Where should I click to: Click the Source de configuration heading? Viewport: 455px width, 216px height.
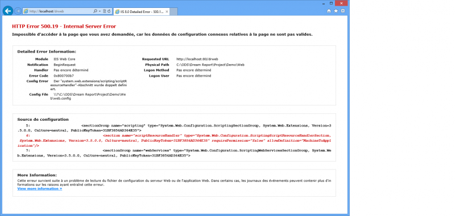pyautogui.click(x=43, y=119)
